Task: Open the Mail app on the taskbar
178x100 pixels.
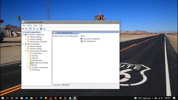Action: 27,98
